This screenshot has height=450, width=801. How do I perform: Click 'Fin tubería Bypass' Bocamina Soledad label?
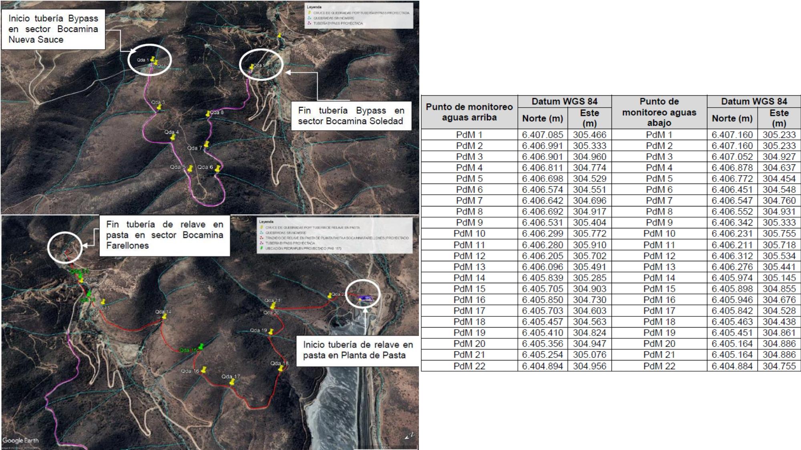[351, 116]
